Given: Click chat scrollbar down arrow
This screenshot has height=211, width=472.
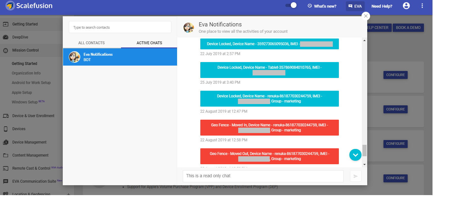Looking at the screenshot, I should coord(365,165).
